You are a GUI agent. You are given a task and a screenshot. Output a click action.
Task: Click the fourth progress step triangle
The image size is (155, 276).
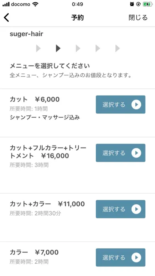coord(98,48)
